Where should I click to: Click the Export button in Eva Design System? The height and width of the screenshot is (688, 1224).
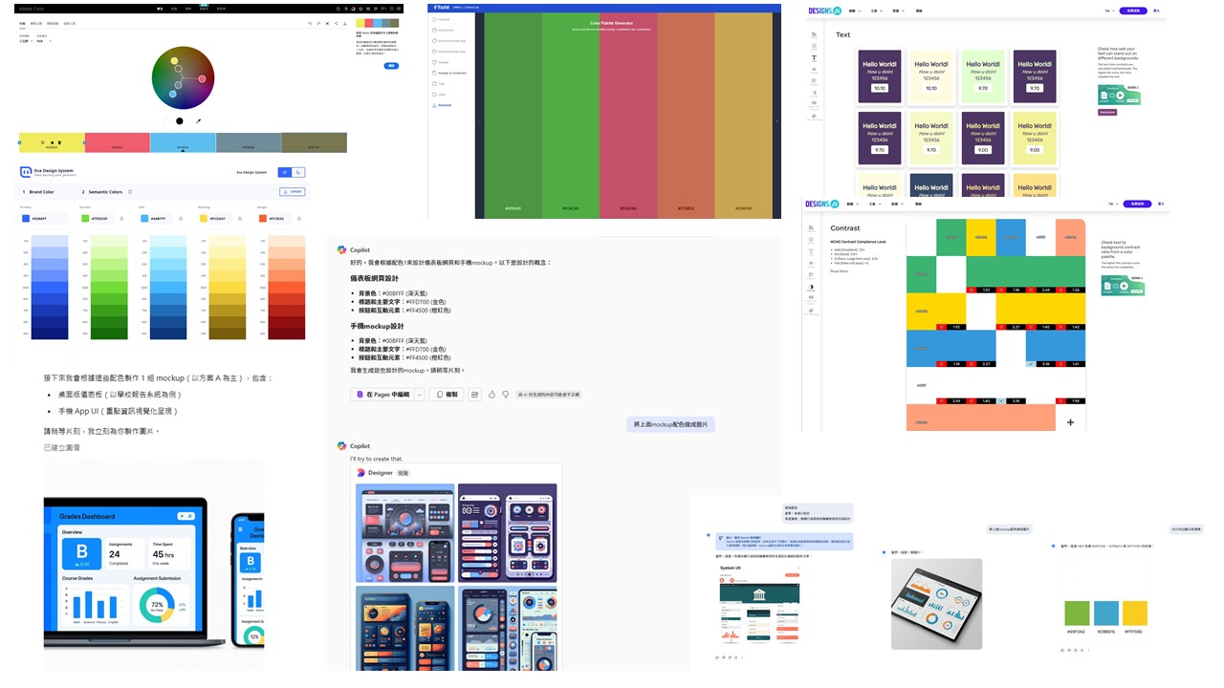(x=292, y=192)
